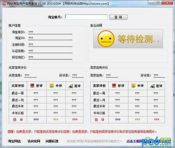Click the 买家评价 table header cell
The height and width of the screenshot is (148, 175).
[18, 86]
